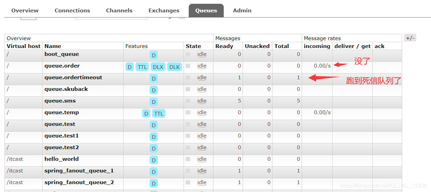Click the D badge of hello_world
Image resolution: width=431 pixels, height=192 pixels.
point(154,160)
